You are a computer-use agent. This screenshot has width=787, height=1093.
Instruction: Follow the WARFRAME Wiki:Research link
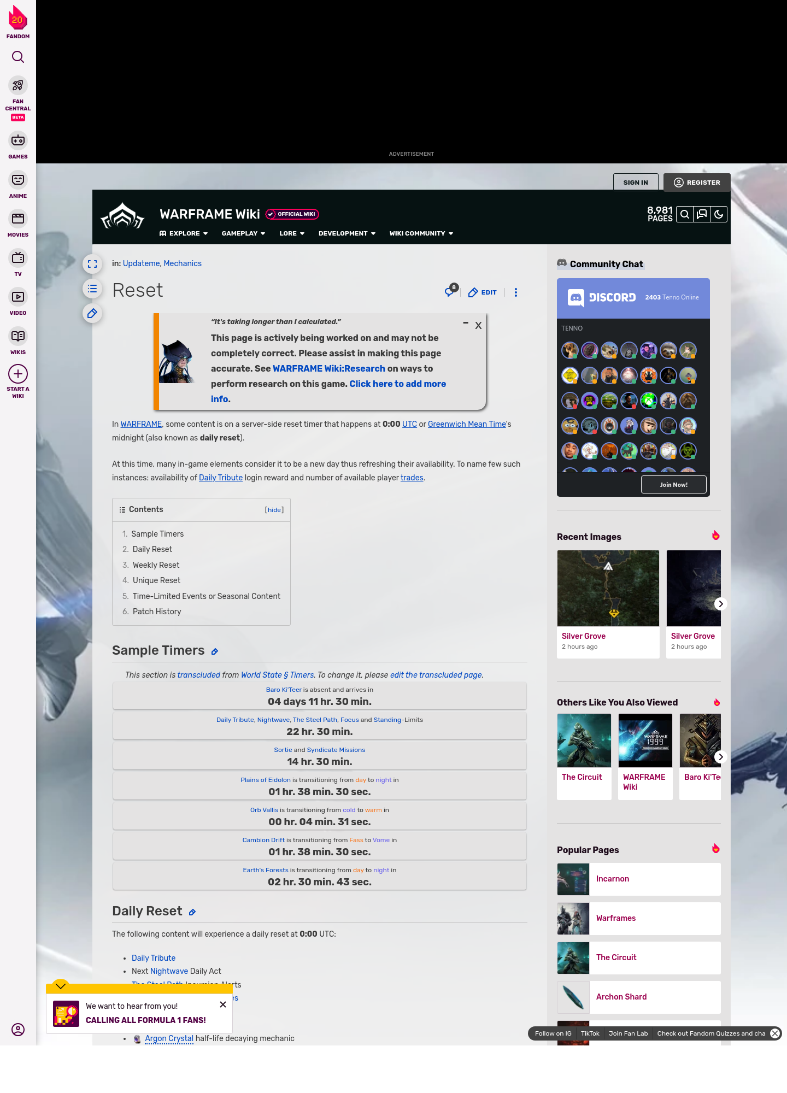[x=329, y=368]
